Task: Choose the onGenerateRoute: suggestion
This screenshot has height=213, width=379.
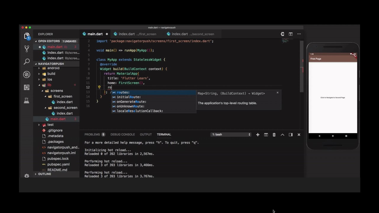Action: pos(154,102)
